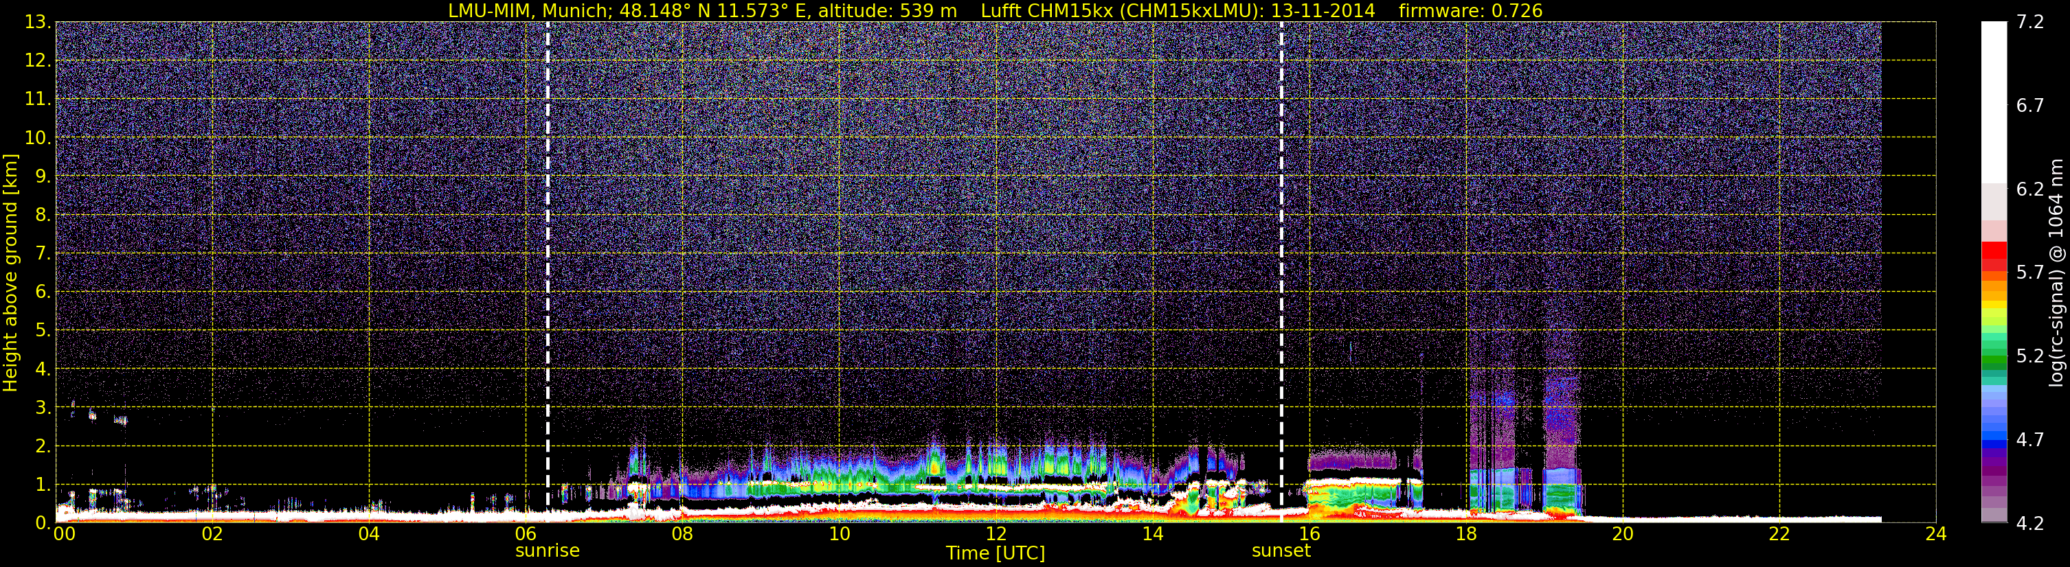Click the height axis tick label '9.'
Image resolution: width=2070 pixels, height=567 pixels.
[43, 176]
